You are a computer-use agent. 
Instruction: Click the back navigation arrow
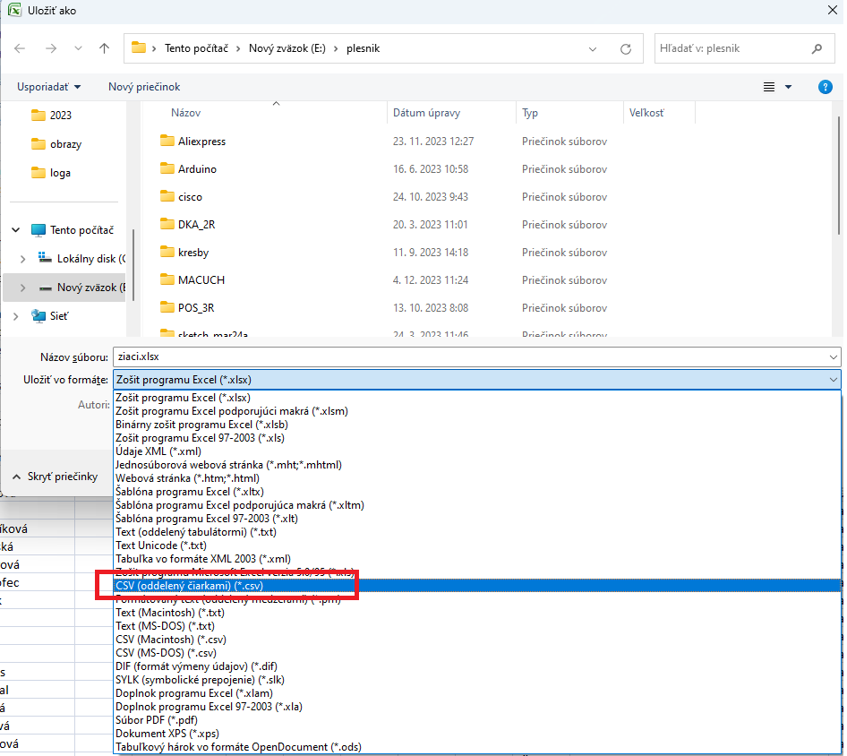tap(21, 48)
